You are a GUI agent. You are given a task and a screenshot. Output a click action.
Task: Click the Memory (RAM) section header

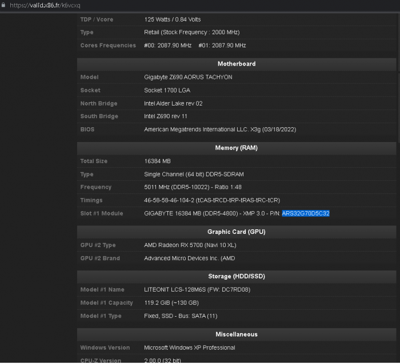tap(236, 148)
